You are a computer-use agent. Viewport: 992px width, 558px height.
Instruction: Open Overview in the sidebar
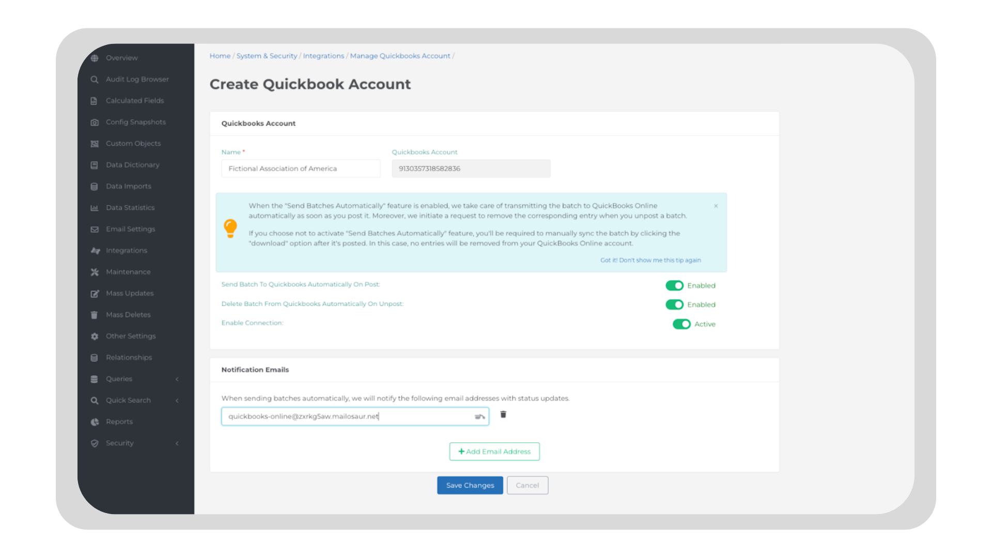pos(122,58)
